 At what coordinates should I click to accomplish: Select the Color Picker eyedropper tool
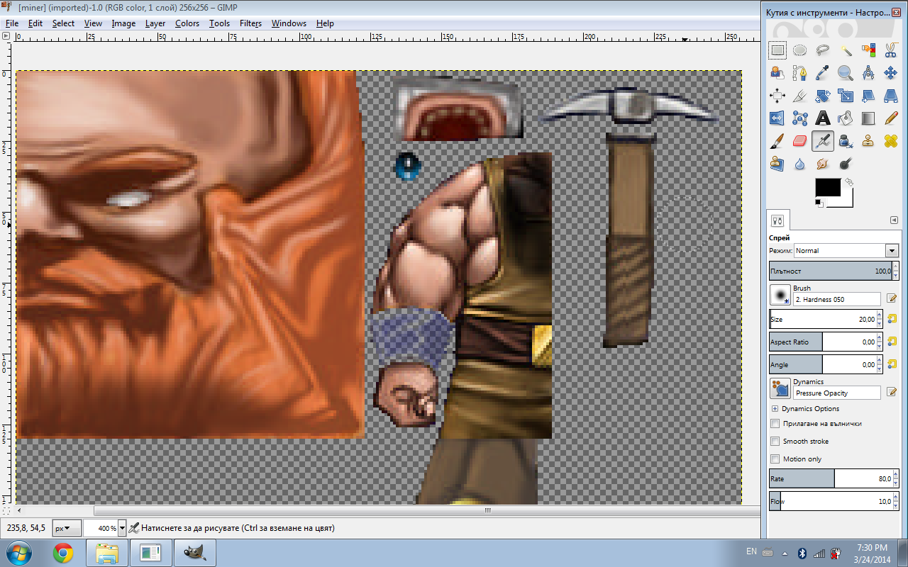click(823, 73)
